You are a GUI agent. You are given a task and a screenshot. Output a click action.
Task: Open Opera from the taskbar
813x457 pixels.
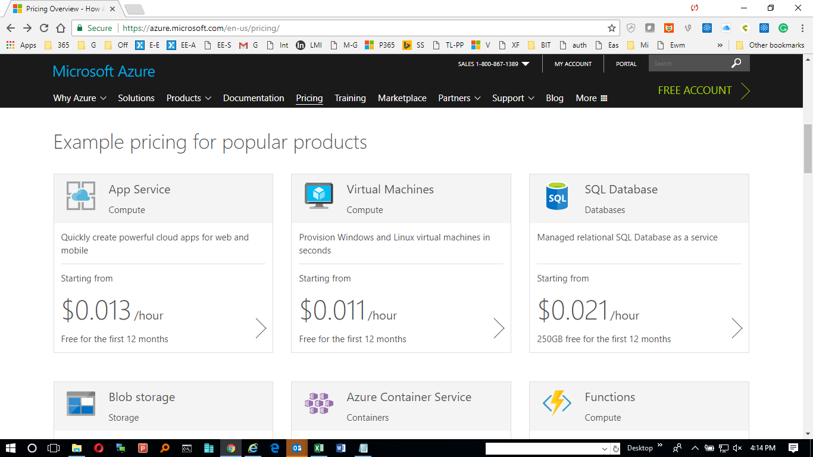[x=99, y=448]
